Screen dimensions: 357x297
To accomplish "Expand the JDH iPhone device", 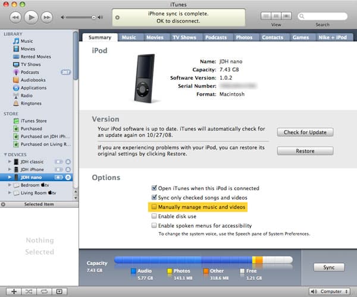I will (10, 169).
